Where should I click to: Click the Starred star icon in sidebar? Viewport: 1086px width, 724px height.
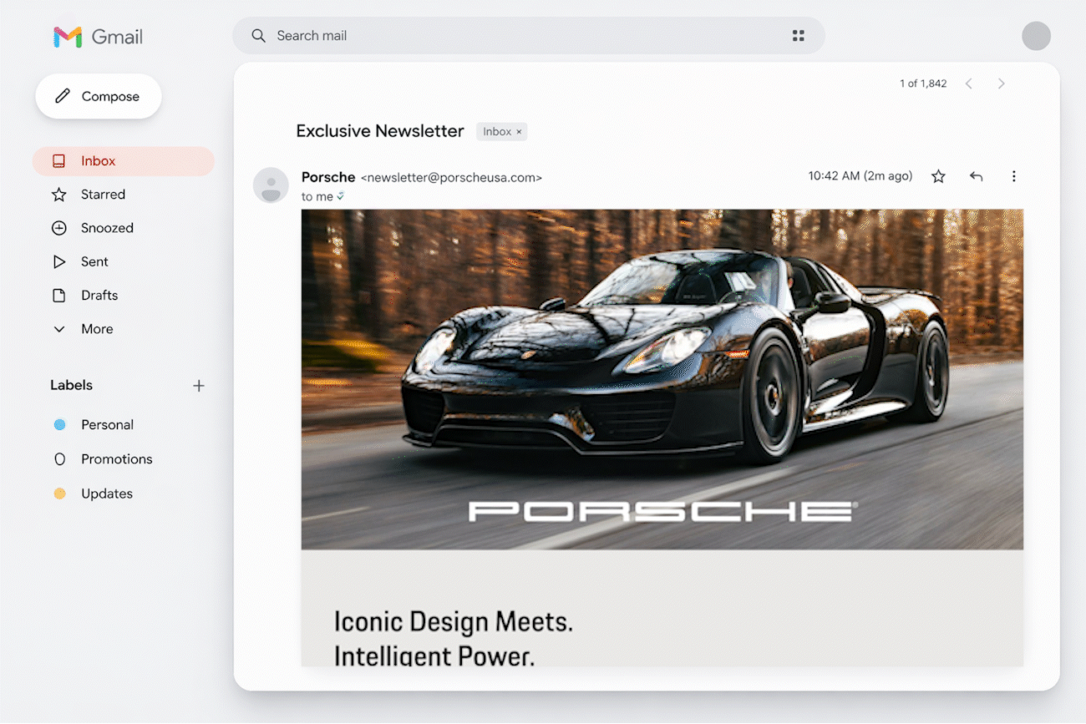[x=58, y=195]
